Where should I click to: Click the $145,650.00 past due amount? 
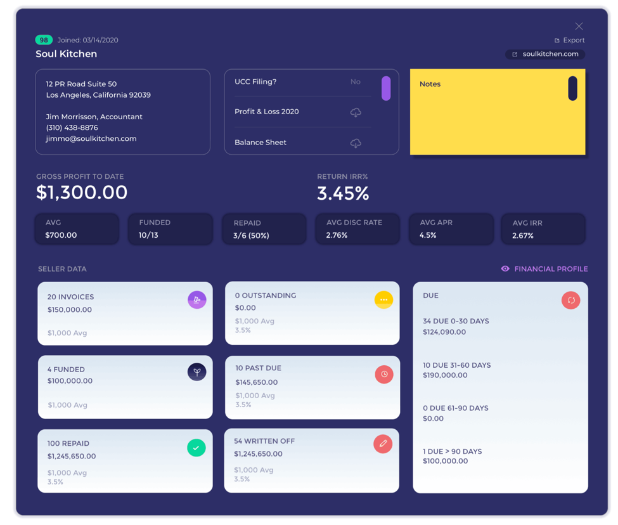coord(257,382)
